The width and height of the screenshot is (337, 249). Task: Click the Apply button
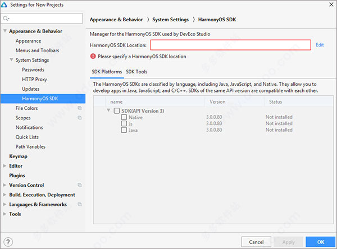289,242
